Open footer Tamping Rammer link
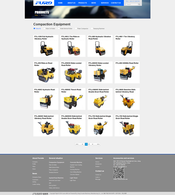The width and height of the screenshot is (175, 195). click(x=53, y=172)
